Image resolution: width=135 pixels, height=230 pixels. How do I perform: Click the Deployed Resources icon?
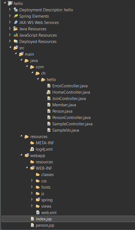pos(16,41)
